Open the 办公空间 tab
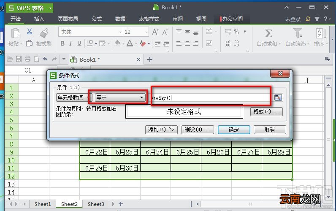The image size is (336, 211). [231, 19]
